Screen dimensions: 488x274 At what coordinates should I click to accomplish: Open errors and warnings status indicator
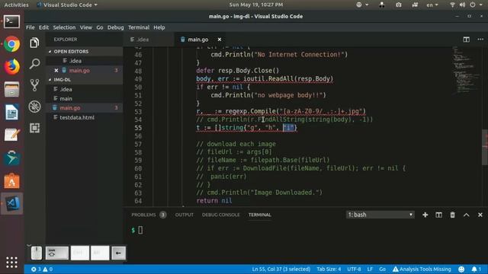pos(42,269)
